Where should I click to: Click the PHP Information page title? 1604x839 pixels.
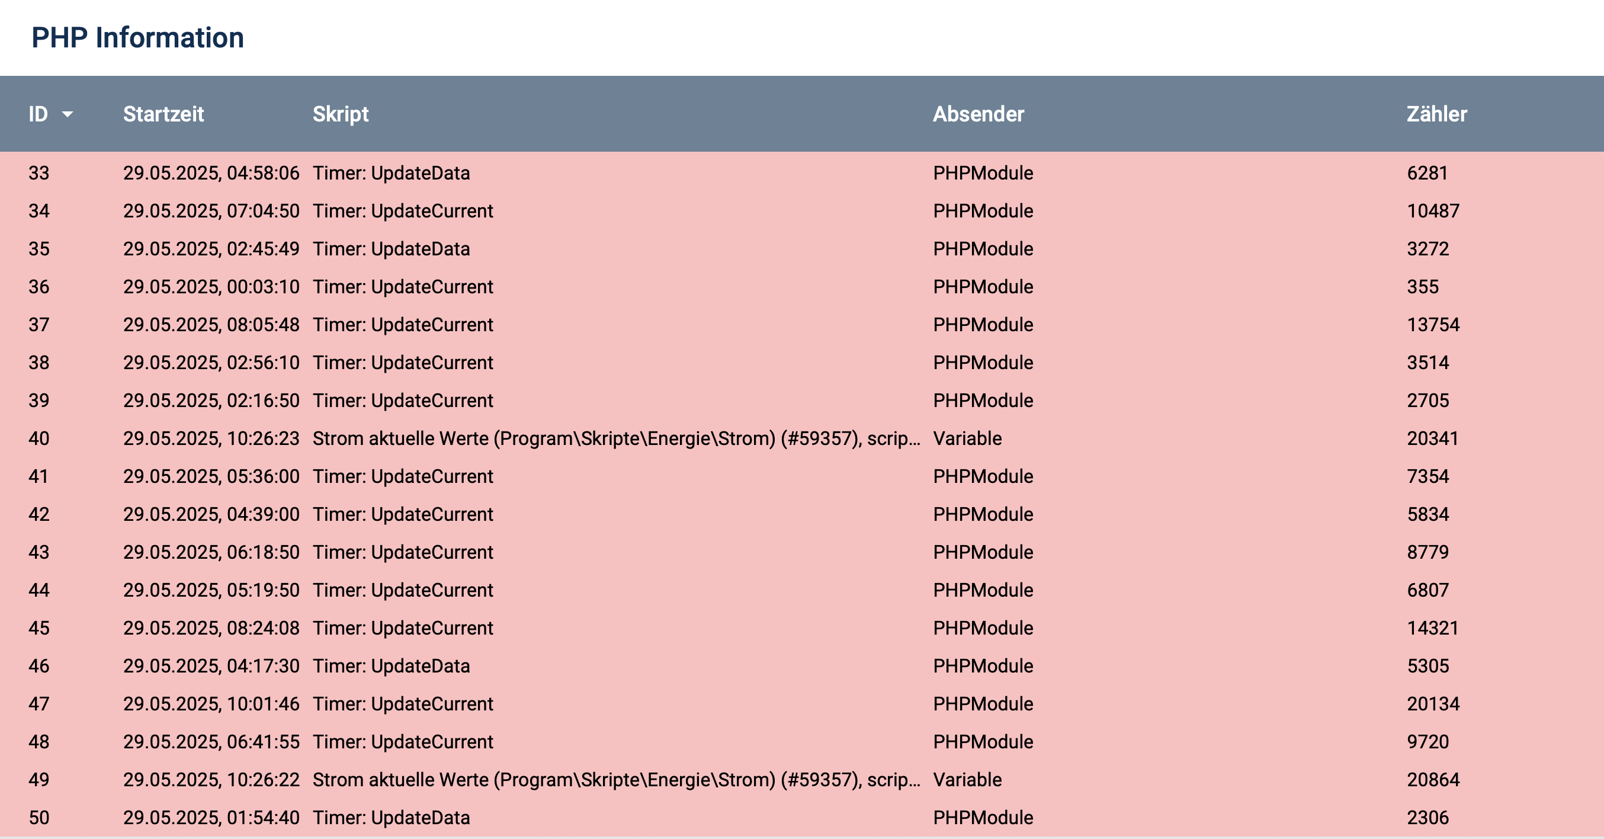click(x=137, y=37)
